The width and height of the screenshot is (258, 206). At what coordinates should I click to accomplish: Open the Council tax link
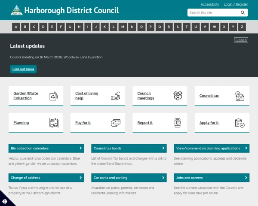point(209,96)
